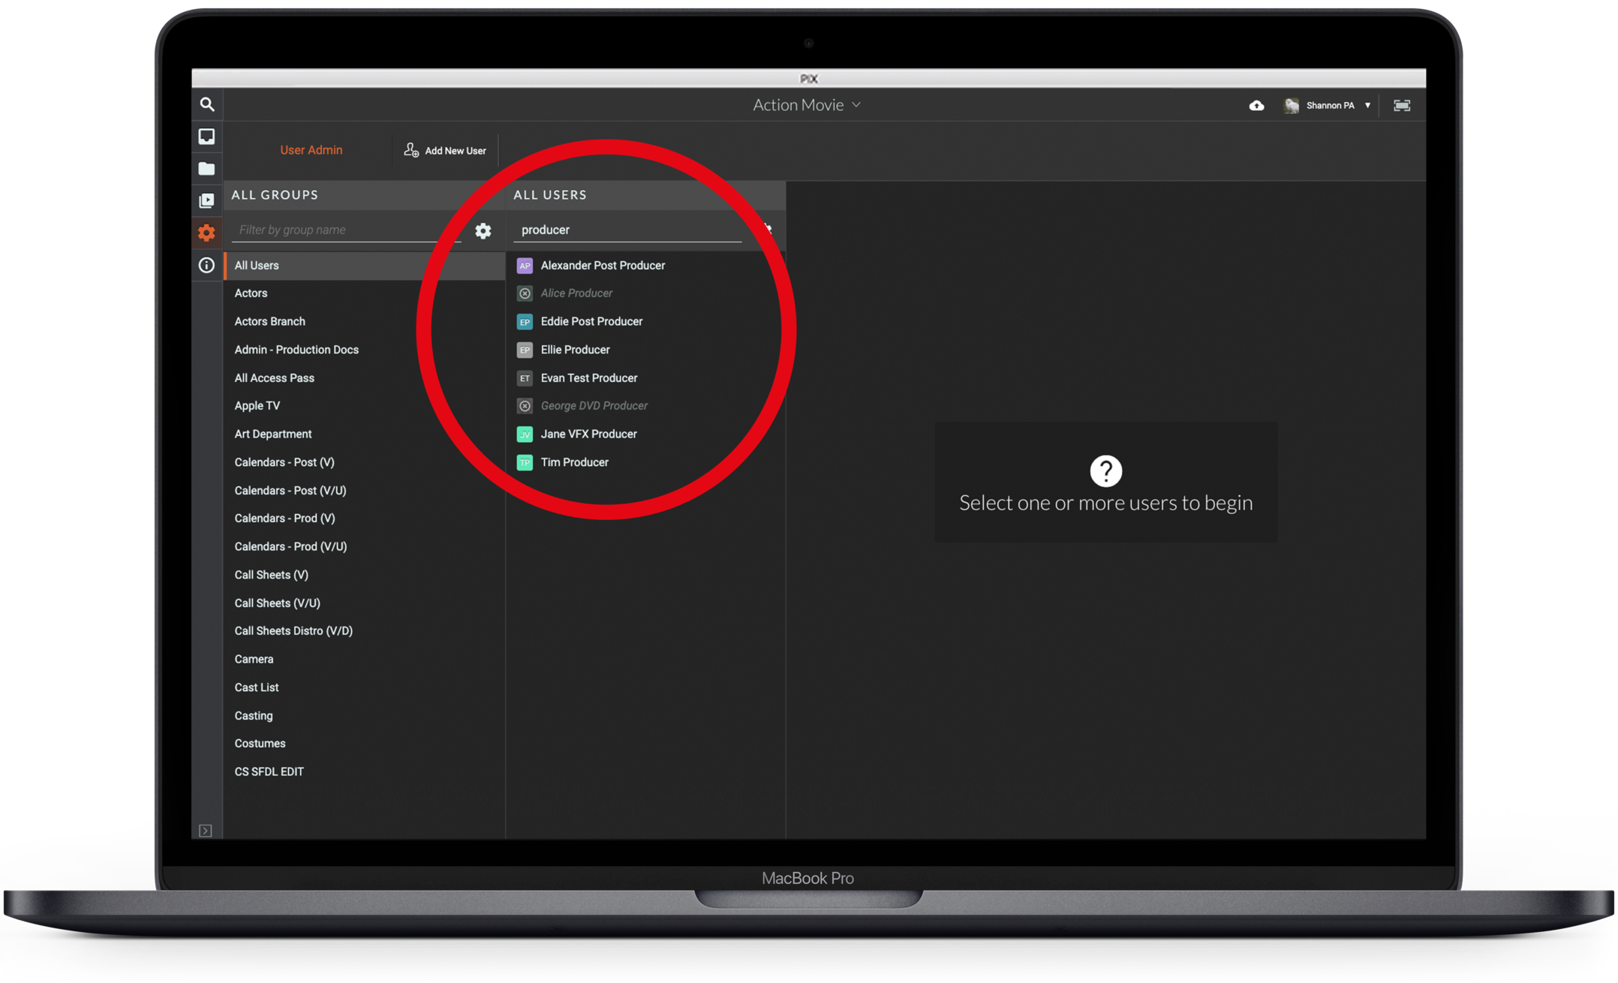Open the inbox icon in sidebar
This screenshot has width=1618, height=983.
pos(206,137)
